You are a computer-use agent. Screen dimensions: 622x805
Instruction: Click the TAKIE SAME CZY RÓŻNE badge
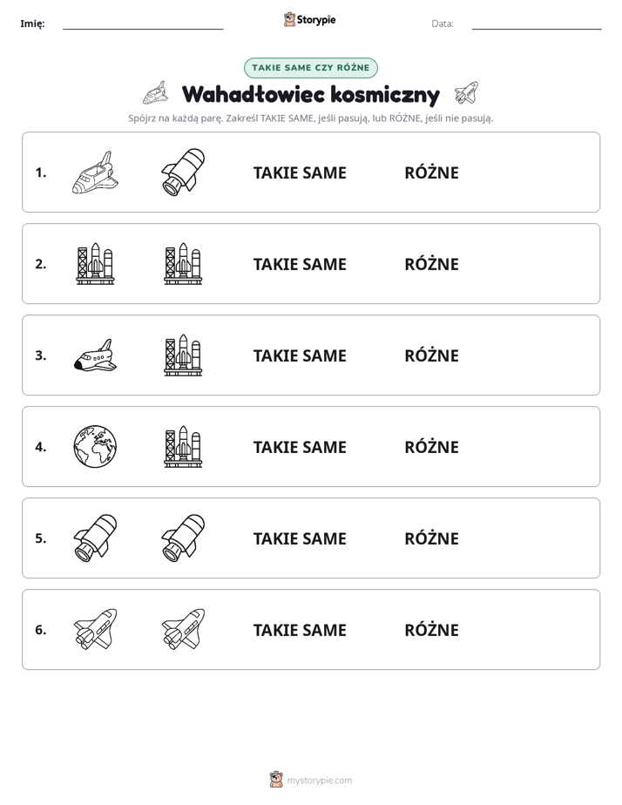(x=311, y=68)
